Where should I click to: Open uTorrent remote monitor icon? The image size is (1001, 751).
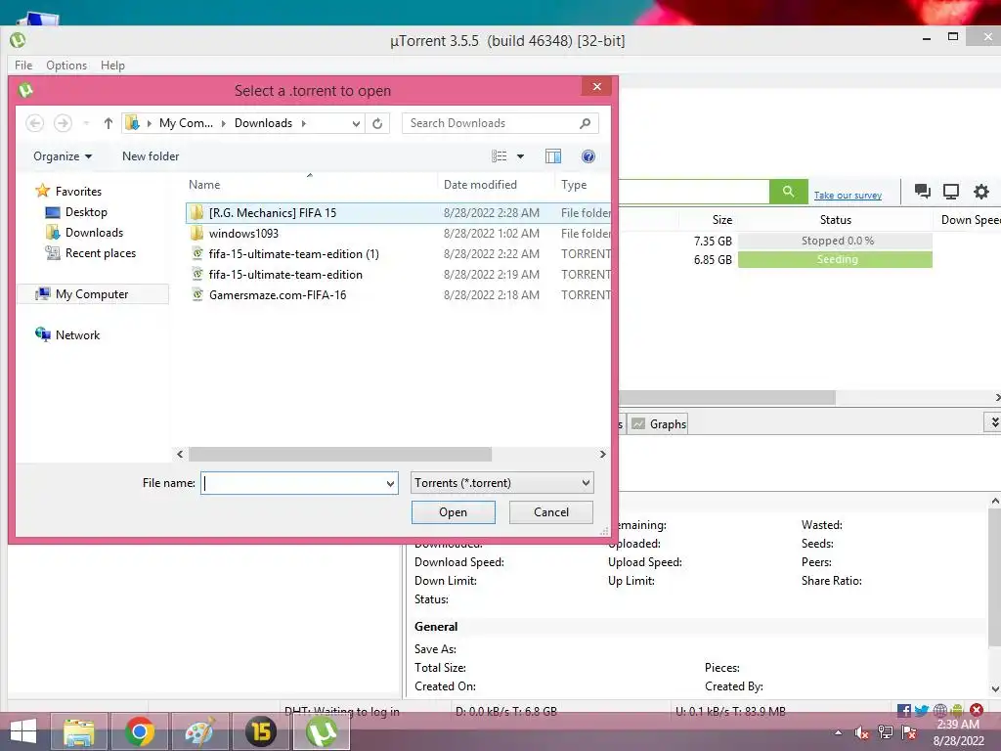(951, 191)
